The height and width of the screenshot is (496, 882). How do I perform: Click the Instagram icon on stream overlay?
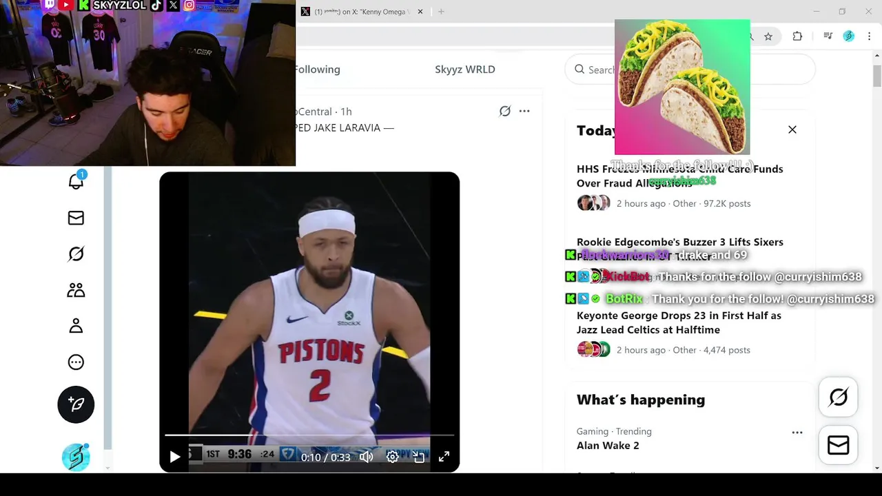coord(189,5)
